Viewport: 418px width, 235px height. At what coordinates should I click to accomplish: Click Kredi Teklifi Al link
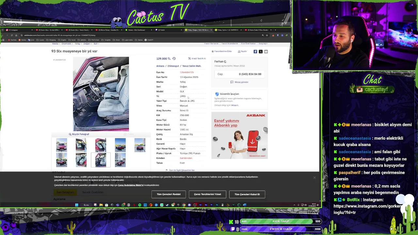(197, 58)
